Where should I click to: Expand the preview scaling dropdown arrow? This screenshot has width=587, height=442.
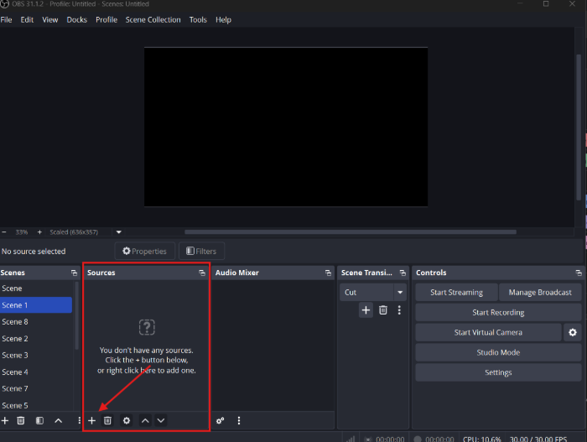(x=118, y=232)
